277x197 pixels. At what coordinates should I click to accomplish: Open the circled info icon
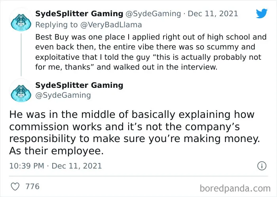(262, 166)
